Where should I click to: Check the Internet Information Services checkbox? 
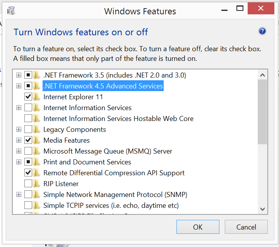(28, 108)
